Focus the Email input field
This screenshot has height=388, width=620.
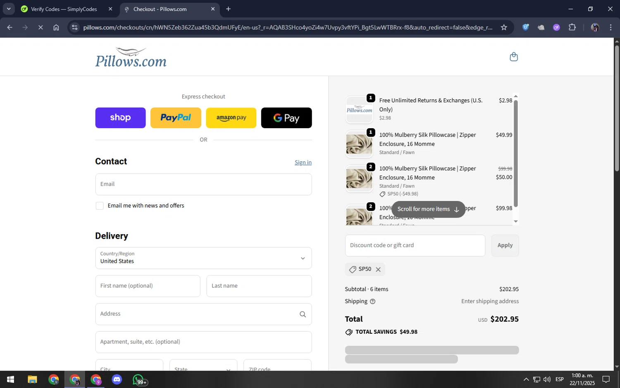[203, 184]
